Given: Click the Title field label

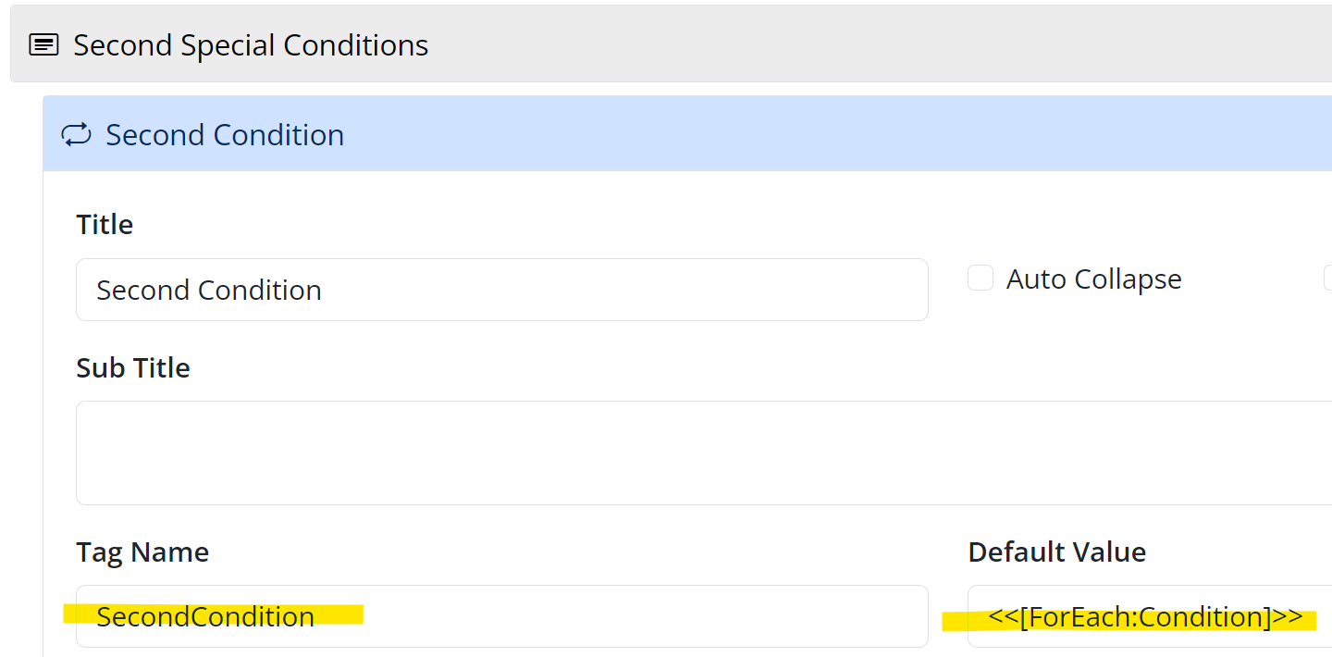Looking at the screenshot, I should tap(105, 225).
